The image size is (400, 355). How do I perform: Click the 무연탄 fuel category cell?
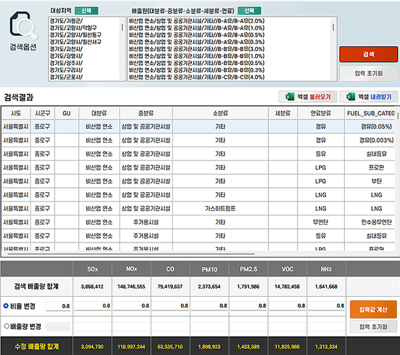pos(321,222)
